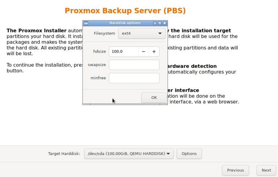278x177 pixels.
Task: Focus the minfree input field
Action: [134, 78]
